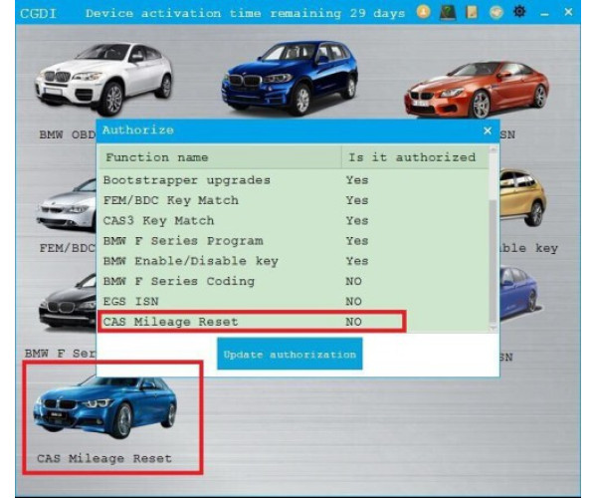
Task: Close the Authorize dialog
Action: 488,130
